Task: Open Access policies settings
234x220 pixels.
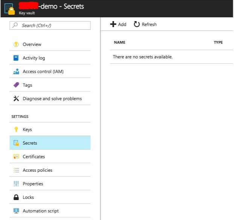Action: tap(50, 170)
